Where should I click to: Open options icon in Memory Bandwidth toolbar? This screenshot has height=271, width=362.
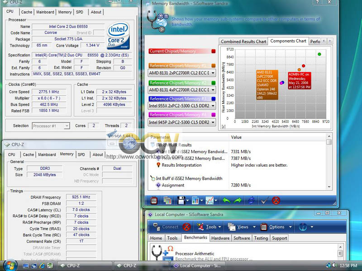[154, 201]
